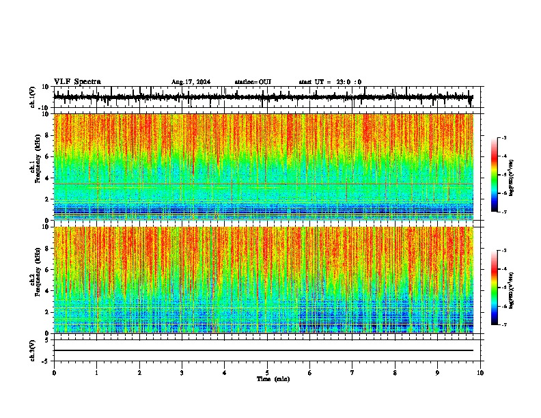The height and width of the screenshot is (418, 541).
Task: Select the date text 'Aug.17, 2024'
Action: (x=191, y=82)
